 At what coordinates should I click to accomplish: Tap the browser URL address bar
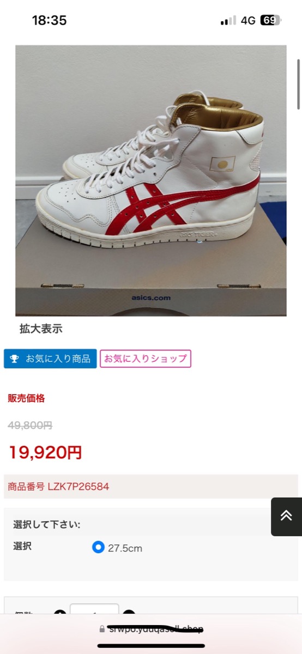151,629
